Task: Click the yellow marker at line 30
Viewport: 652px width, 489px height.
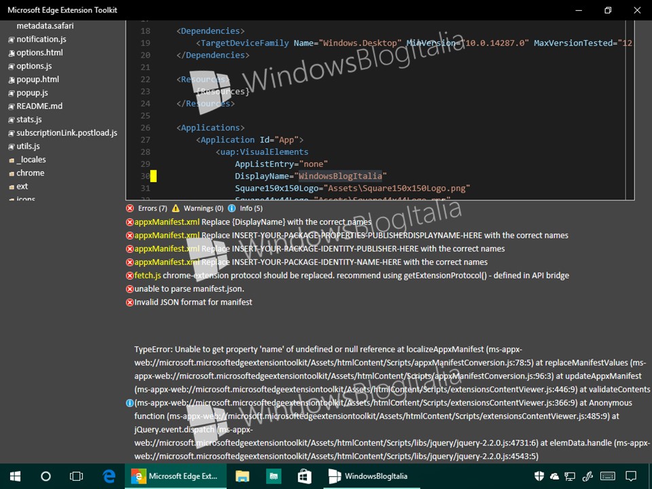Action: click(x=153, y=176)
